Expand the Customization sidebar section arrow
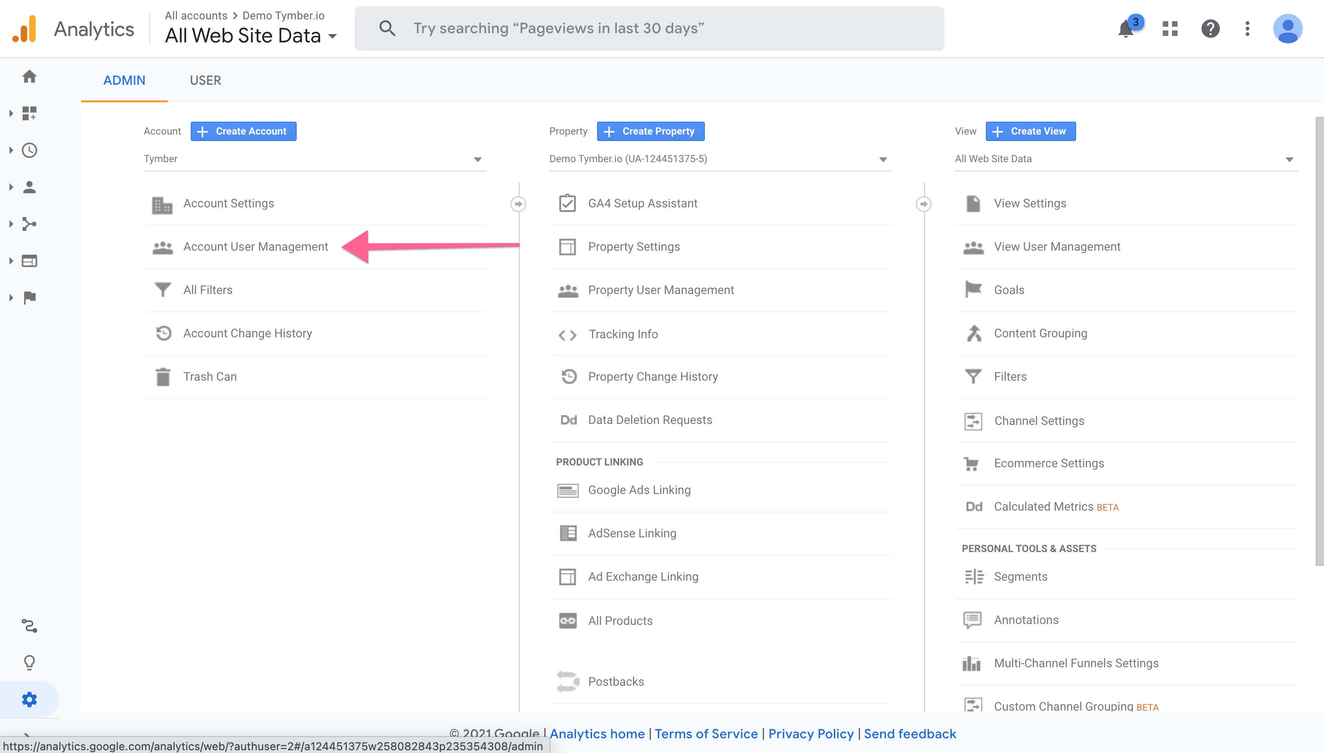The width and height of the screenshot is (1324, 753). [11, 113]
